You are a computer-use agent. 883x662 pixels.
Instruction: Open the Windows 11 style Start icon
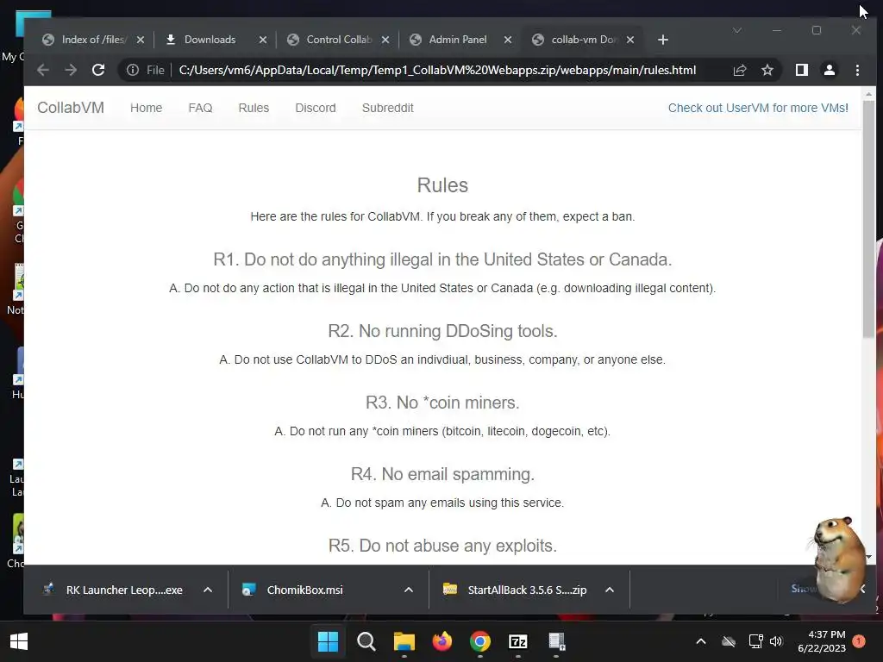328,641
